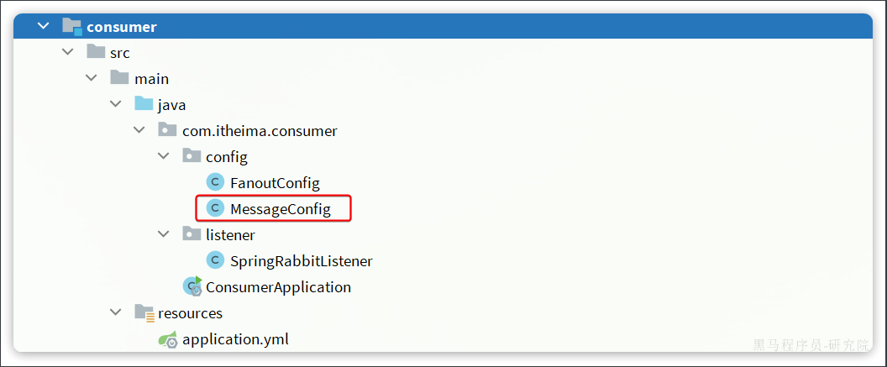Collapse the config package chevron
Screen dimensions: 887x367
coord(164,157)
